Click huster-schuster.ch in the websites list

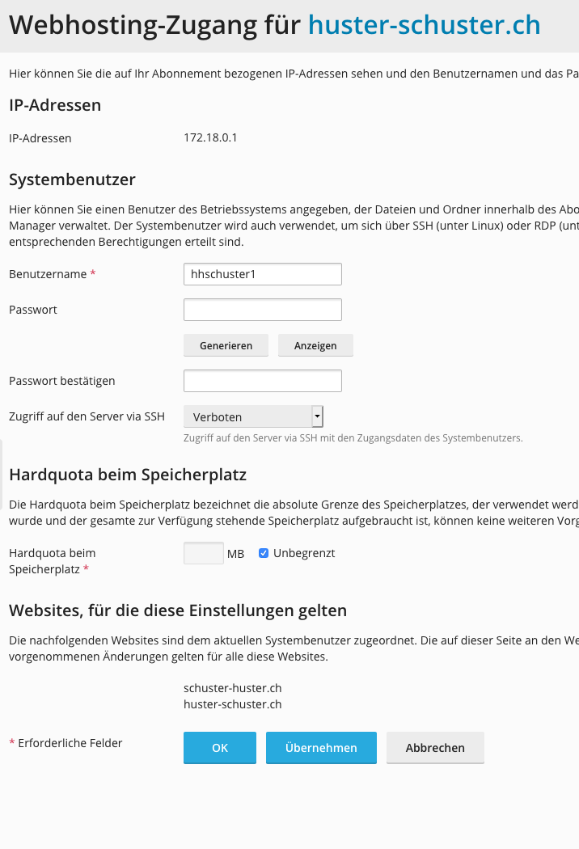click(x=232, y=704)
